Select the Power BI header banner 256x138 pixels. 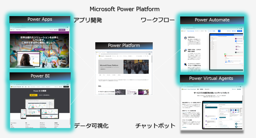[x=40, y=76]
